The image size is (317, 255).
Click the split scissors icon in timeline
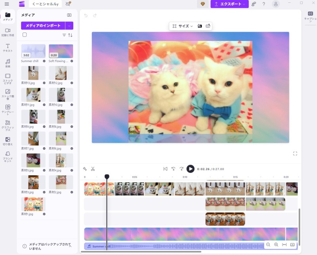(93, 169)
